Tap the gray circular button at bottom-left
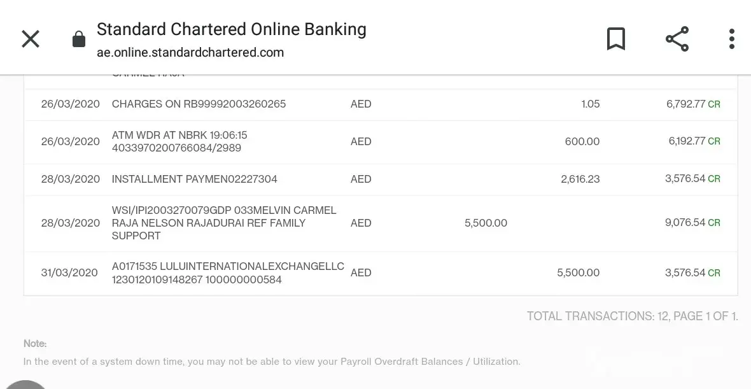Viewport: 751px width, 389px height. tap(24, 383)
